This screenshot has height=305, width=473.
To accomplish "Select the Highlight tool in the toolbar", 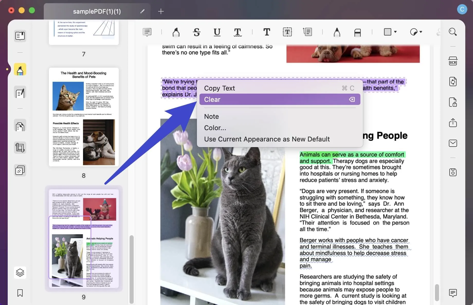I will (176, 32).
